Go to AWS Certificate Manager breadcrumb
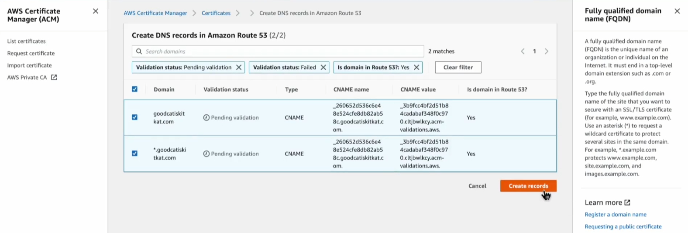The height and width of the screenshot is (233, 688). pyautogui.click(x=155, y=13)
